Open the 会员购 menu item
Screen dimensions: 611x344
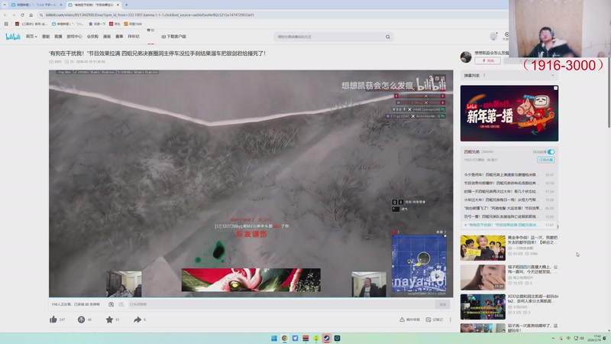92,37
